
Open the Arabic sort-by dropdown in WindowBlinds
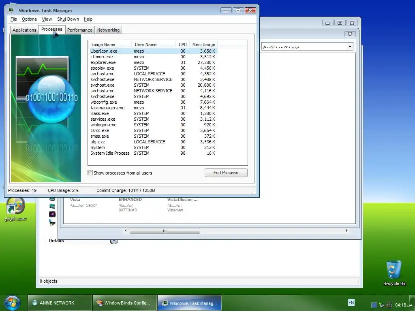pyautogui.click(x=307, y=47)
